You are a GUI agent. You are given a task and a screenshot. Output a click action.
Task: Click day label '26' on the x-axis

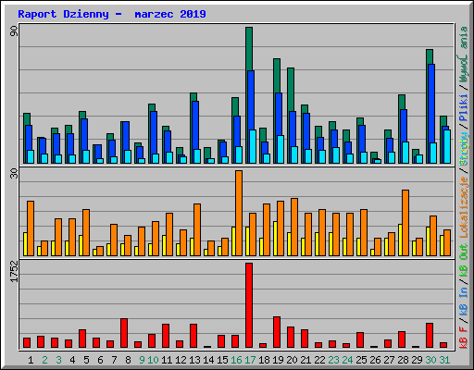[375, 360]
